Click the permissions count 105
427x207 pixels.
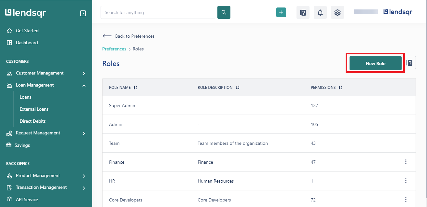(314, 124)
